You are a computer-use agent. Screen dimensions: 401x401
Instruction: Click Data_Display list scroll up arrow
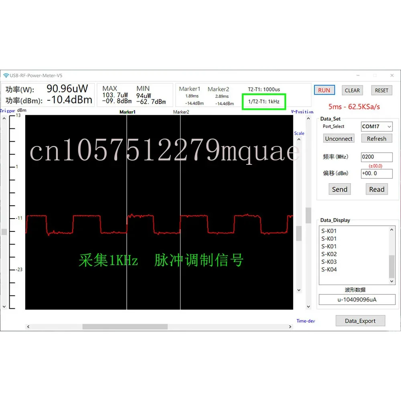click(x=391, y=230)
